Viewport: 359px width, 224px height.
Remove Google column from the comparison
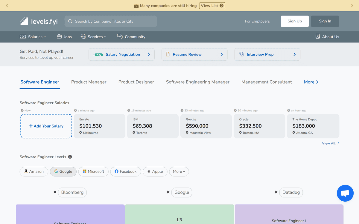click(168, 192)
